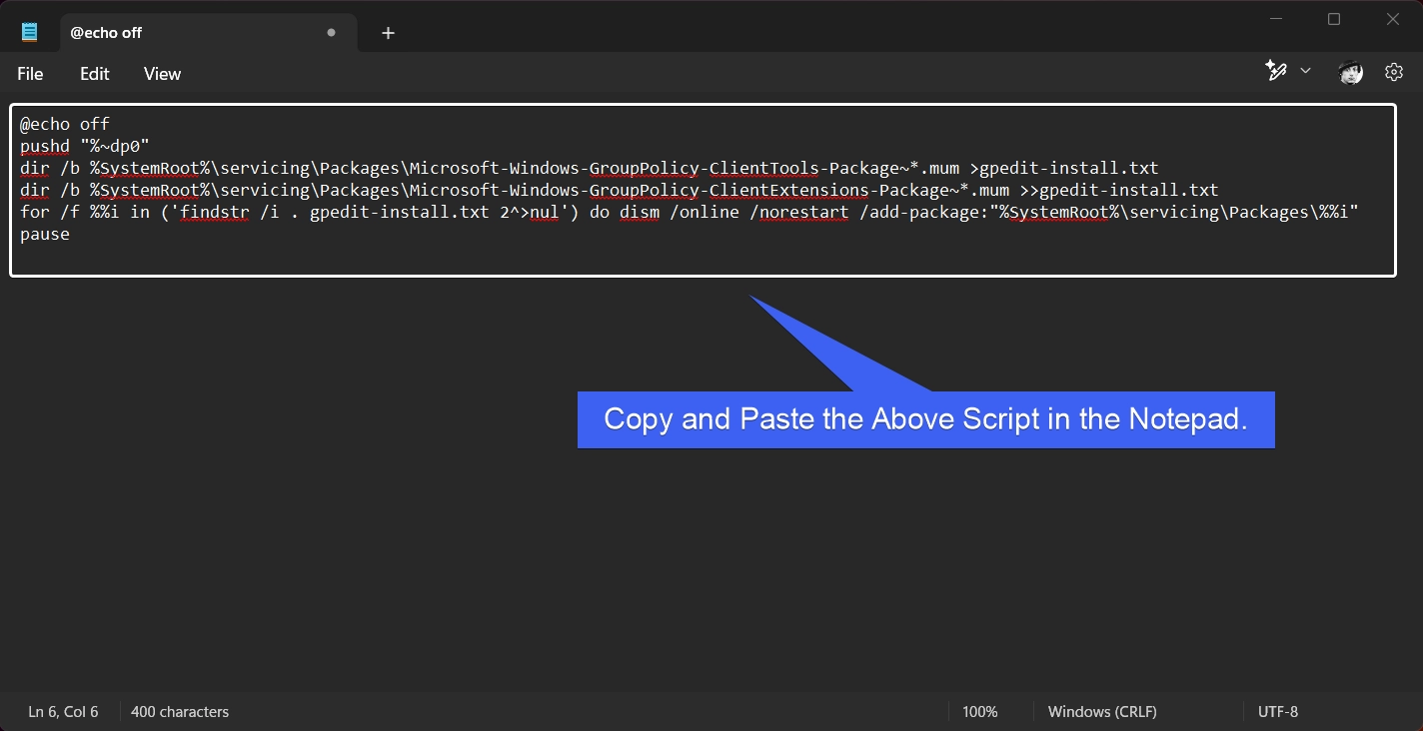Viewport: 1423px width, 731px height.
Task: Open the Edit menu
Action: (95, 74)
